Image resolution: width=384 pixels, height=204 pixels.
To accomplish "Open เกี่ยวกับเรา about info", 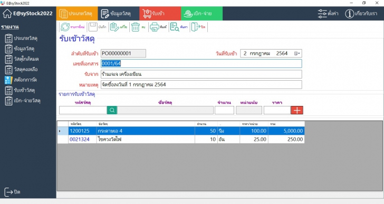I will (361, 14).
